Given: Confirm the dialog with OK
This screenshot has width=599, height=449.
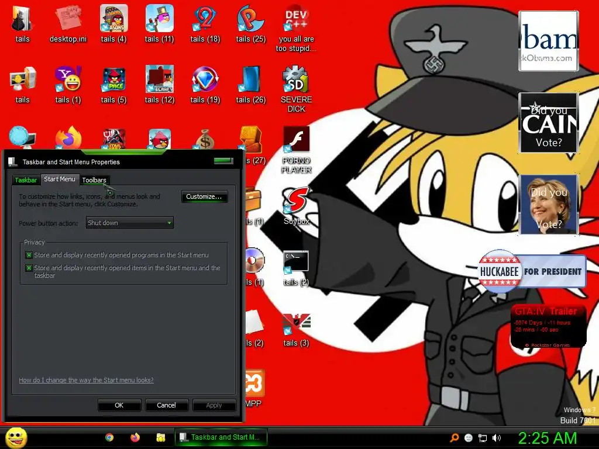Looking at the screenshot, I should tap(119, 405).
